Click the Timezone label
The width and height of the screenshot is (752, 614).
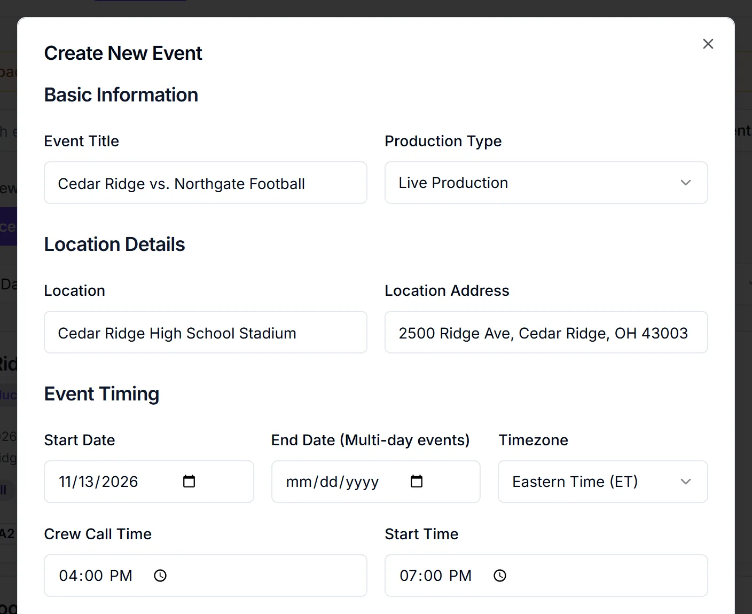point(534,440)
